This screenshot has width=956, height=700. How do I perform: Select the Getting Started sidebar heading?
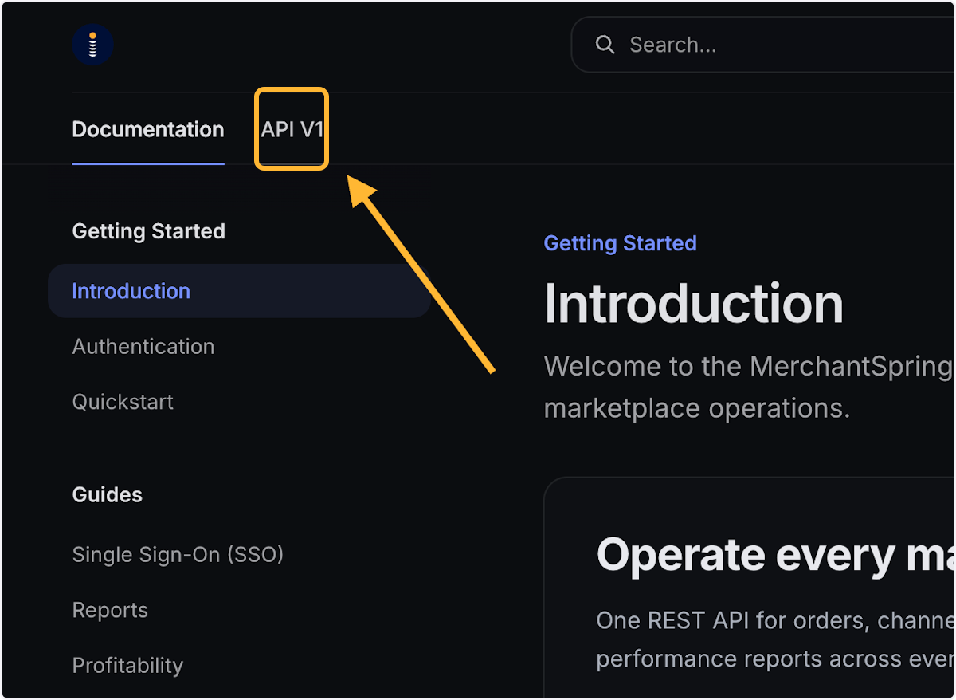point(149,231)
